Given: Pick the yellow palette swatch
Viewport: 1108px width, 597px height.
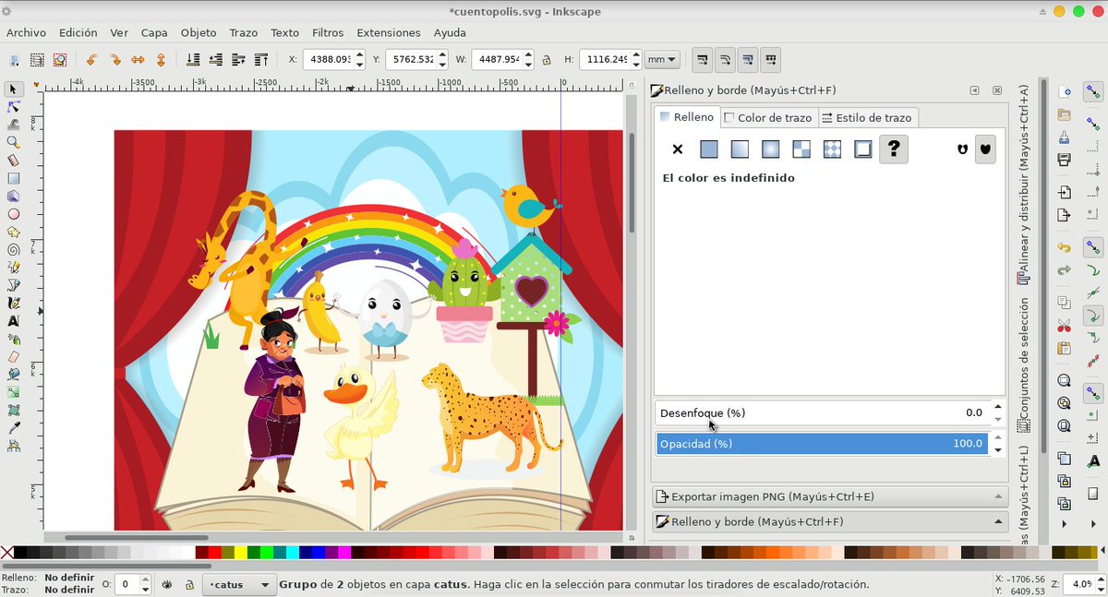Looking at the screenshot, I should 242,553.
